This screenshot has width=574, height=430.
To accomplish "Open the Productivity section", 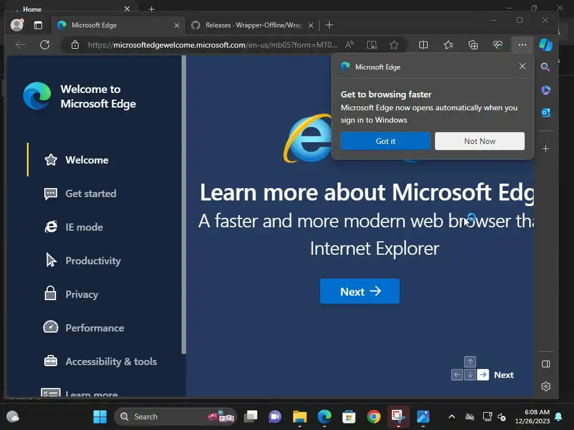I will pos(82,261).
